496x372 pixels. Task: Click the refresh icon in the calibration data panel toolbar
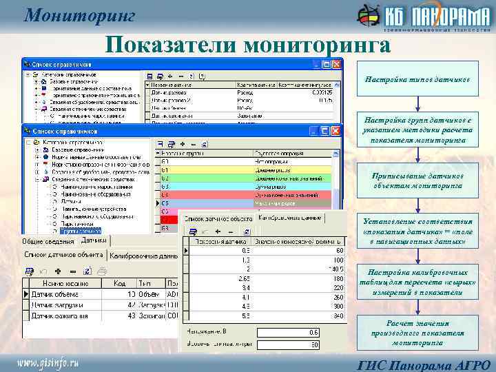click(247, 231)
